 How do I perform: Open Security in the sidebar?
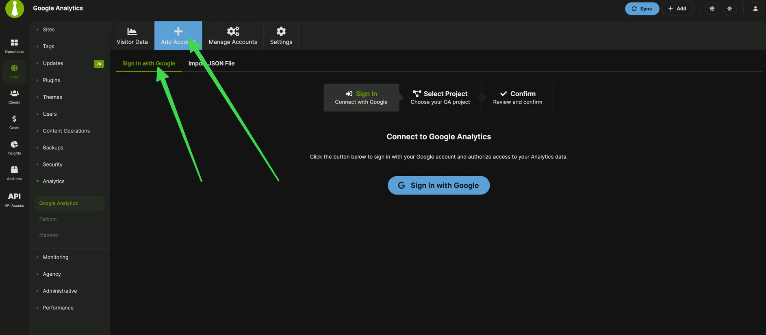(x=52, y=164)
